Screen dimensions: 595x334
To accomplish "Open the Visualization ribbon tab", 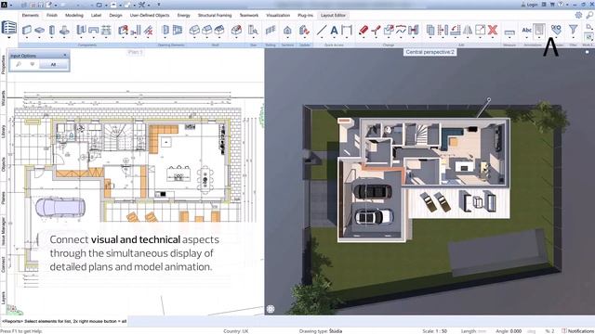I will tap(278, 15).
